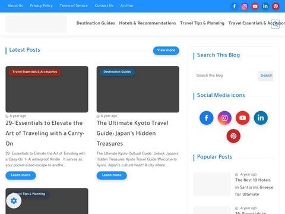Open Santorini popular post thumbnail
This screenshot has height=214, width=285.
tap(212, 184)
